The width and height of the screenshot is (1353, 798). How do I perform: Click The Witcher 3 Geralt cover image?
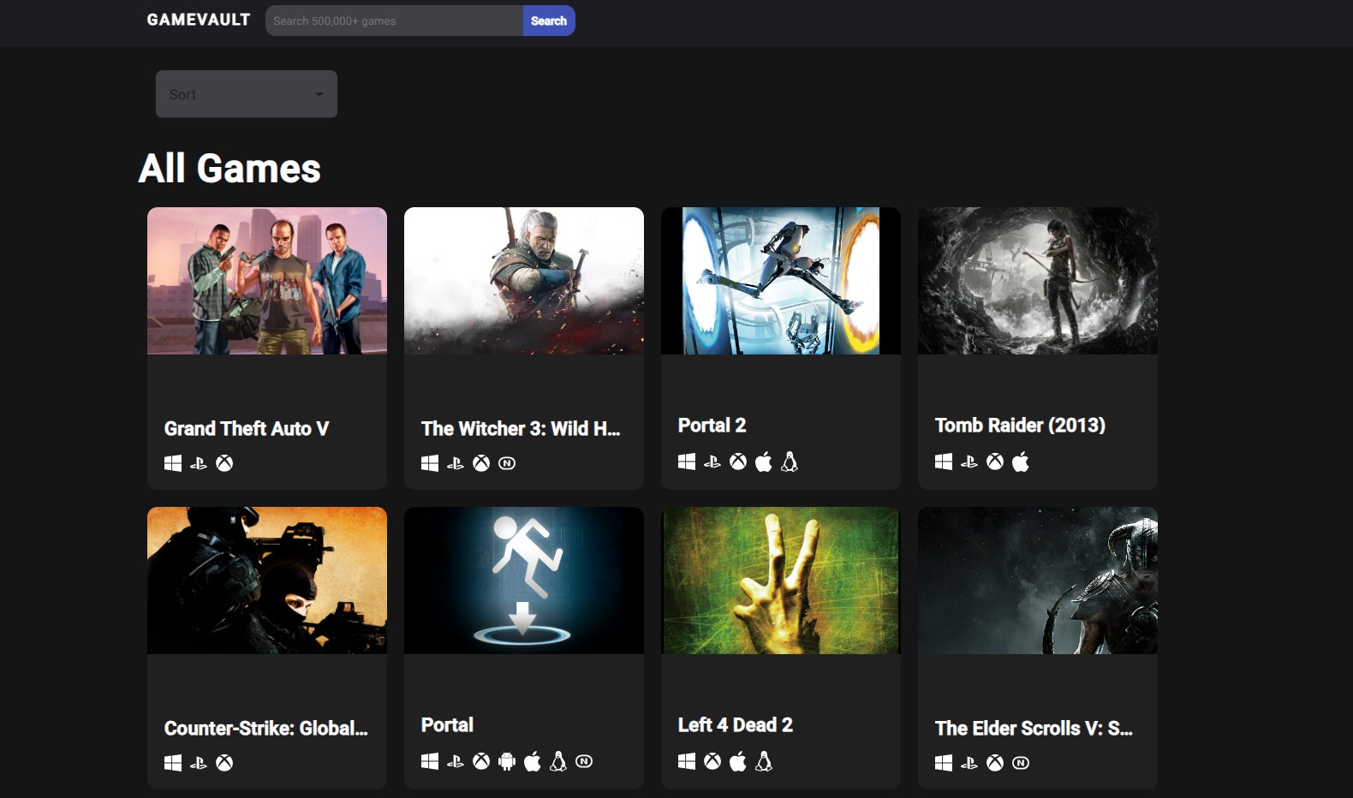pos(524,281)
